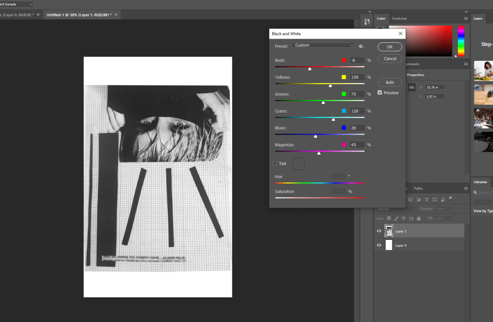Viewport: 493px width, 322px height.
Task: Uncheck the Preview checkbox
Action: [x=380, y=93]
